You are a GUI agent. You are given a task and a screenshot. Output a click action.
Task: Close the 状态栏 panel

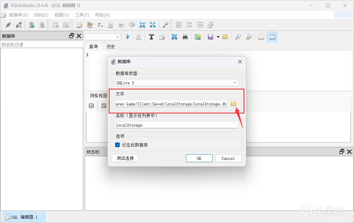pos(349,151)
